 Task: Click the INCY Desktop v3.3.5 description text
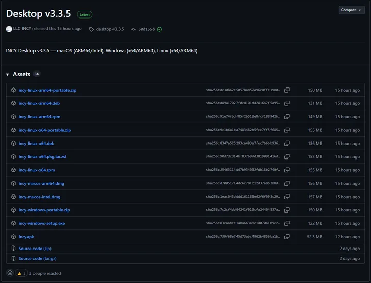(x=102, y=51)
